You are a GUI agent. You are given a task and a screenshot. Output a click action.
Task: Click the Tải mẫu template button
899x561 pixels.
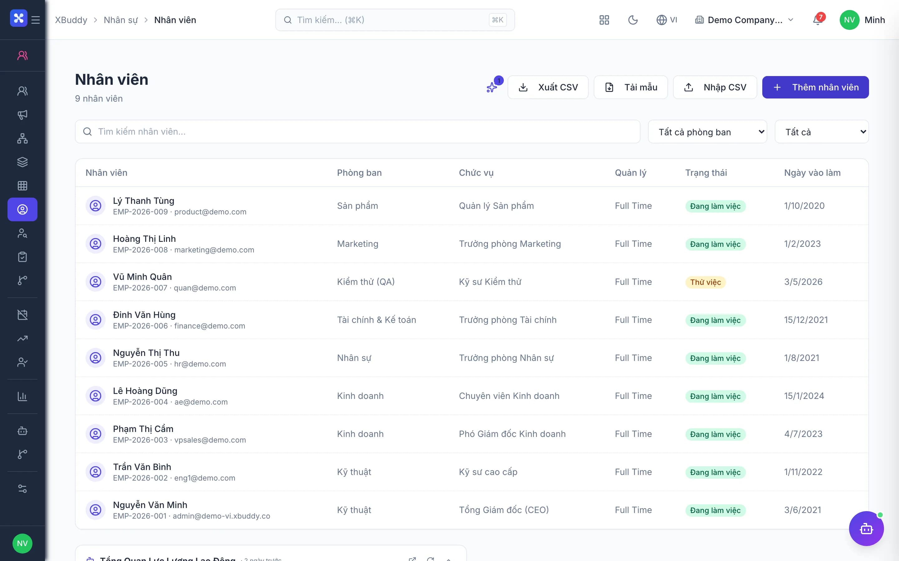[631, 87]
